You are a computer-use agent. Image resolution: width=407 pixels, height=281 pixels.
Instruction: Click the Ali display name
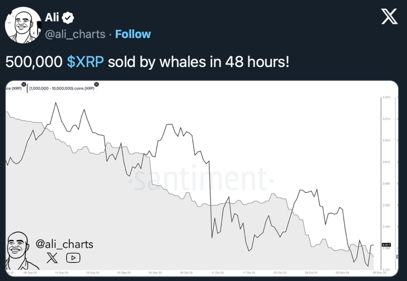tap(52, 17)
